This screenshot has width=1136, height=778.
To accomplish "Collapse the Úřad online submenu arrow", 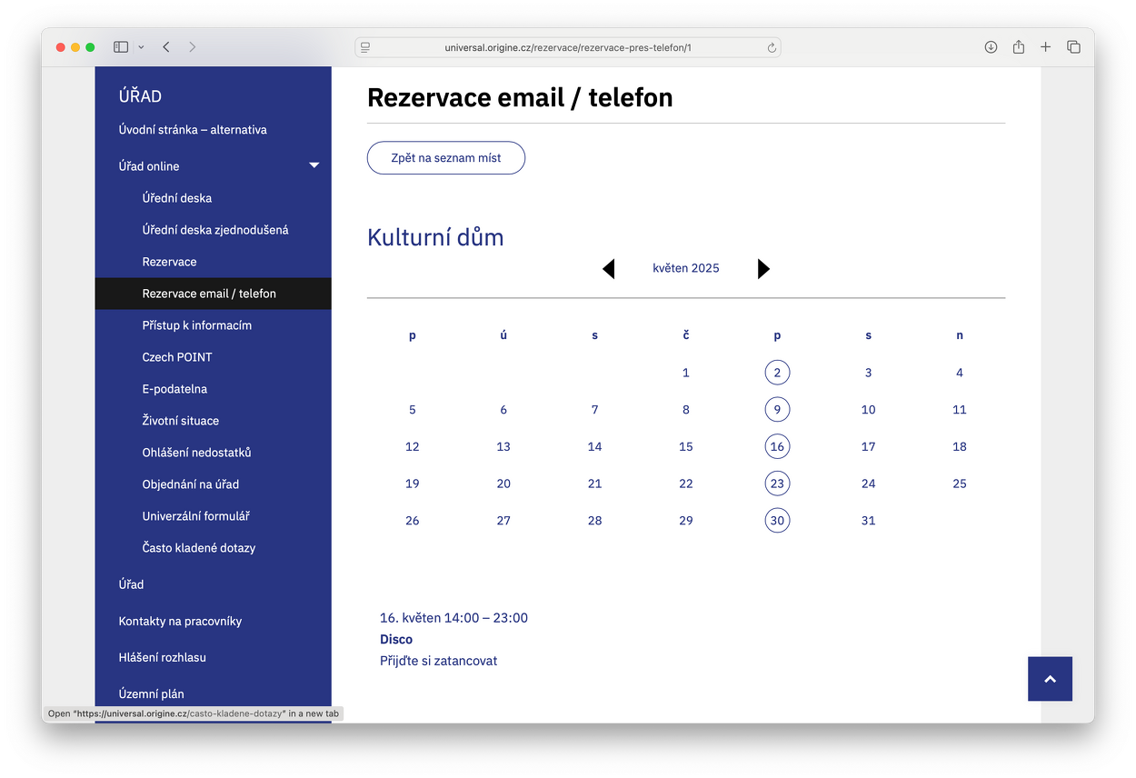I will click(x=314, y=165).
